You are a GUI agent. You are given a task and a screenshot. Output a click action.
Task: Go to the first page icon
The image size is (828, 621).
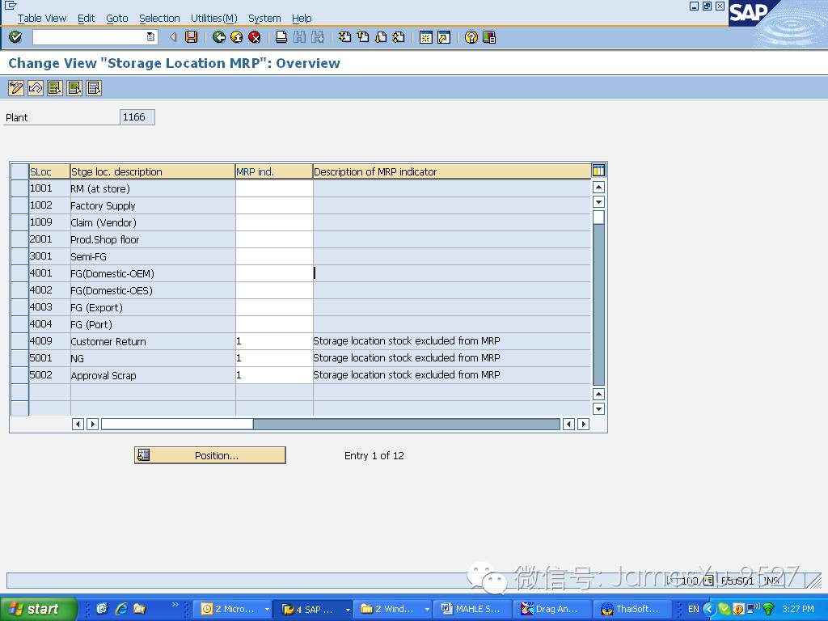(344, 37)
